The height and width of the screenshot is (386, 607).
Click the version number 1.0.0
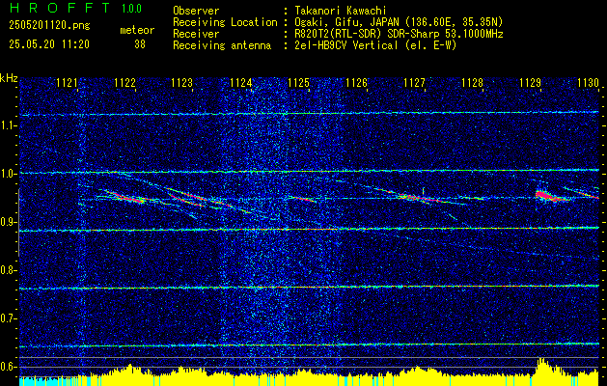(x=131, y=9)
